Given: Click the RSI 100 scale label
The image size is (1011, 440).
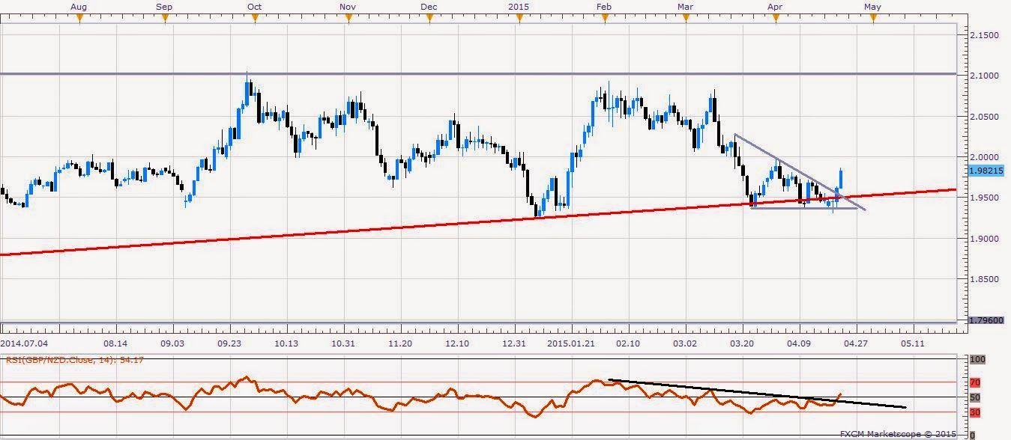Looking at the screenshot, I should pyautogui.click(x=977, y=360).
